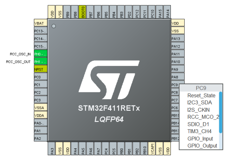Click the PA0 pin
Image resolution: width=235 pixels, height=167 pixels.
coord(41,123)
